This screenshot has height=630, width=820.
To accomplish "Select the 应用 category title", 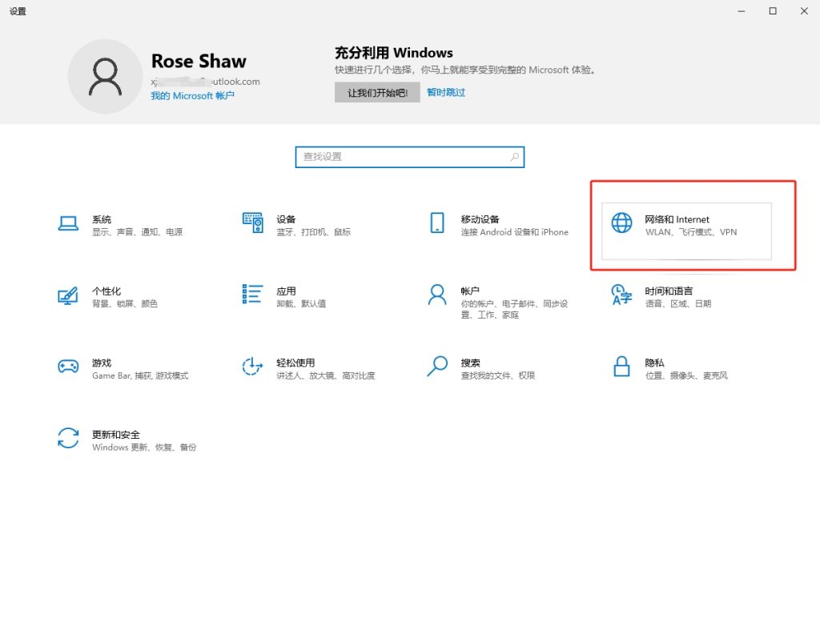I will click(286, 291).
